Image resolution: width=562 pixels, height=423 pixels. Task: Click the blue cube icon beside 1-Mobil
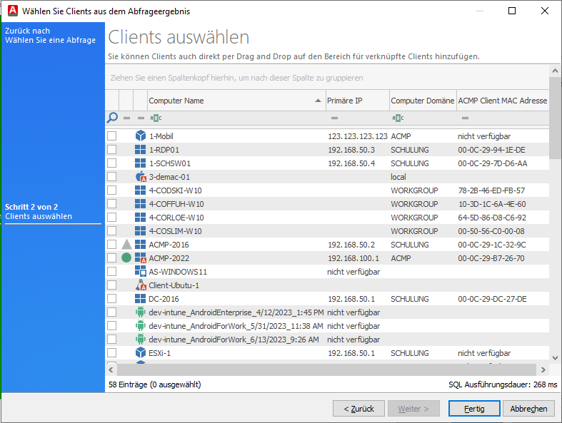coord(140,136)
